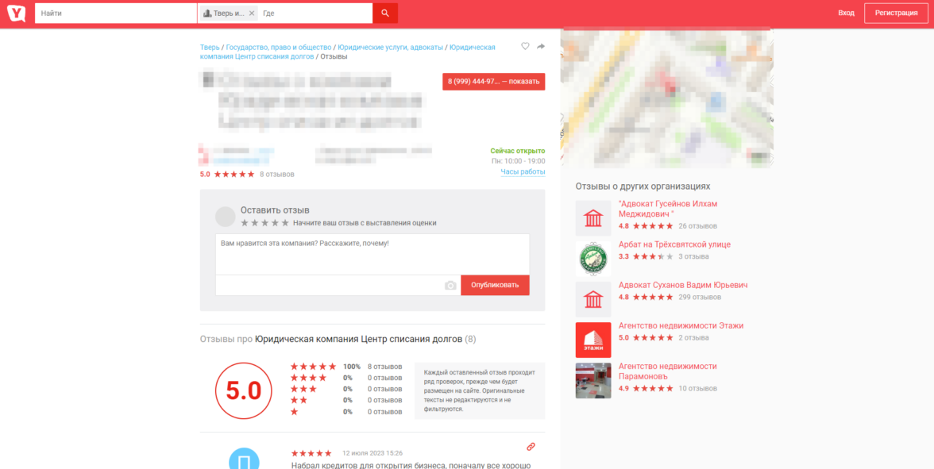Show the full phone number
934x469 pixels.
493,82
